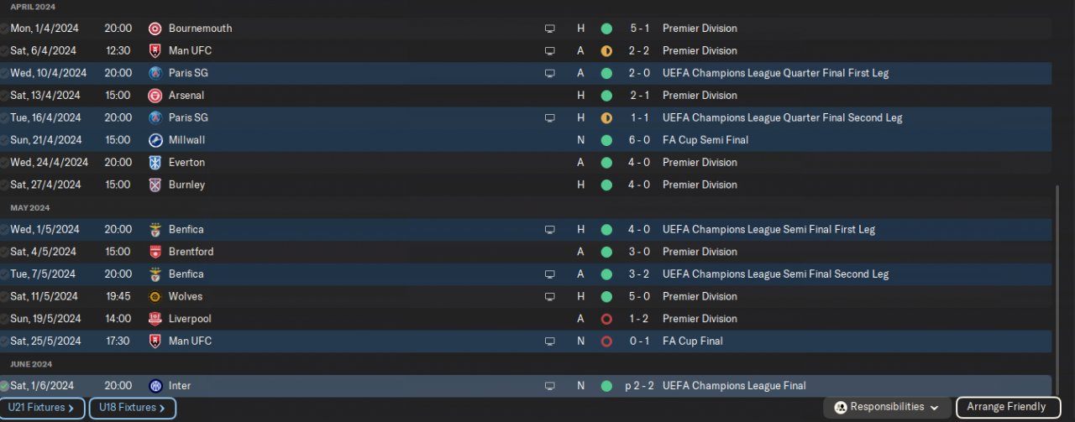
Task: Click the Everton club badge
Action: pyautogui.click(x=155, y=163)
